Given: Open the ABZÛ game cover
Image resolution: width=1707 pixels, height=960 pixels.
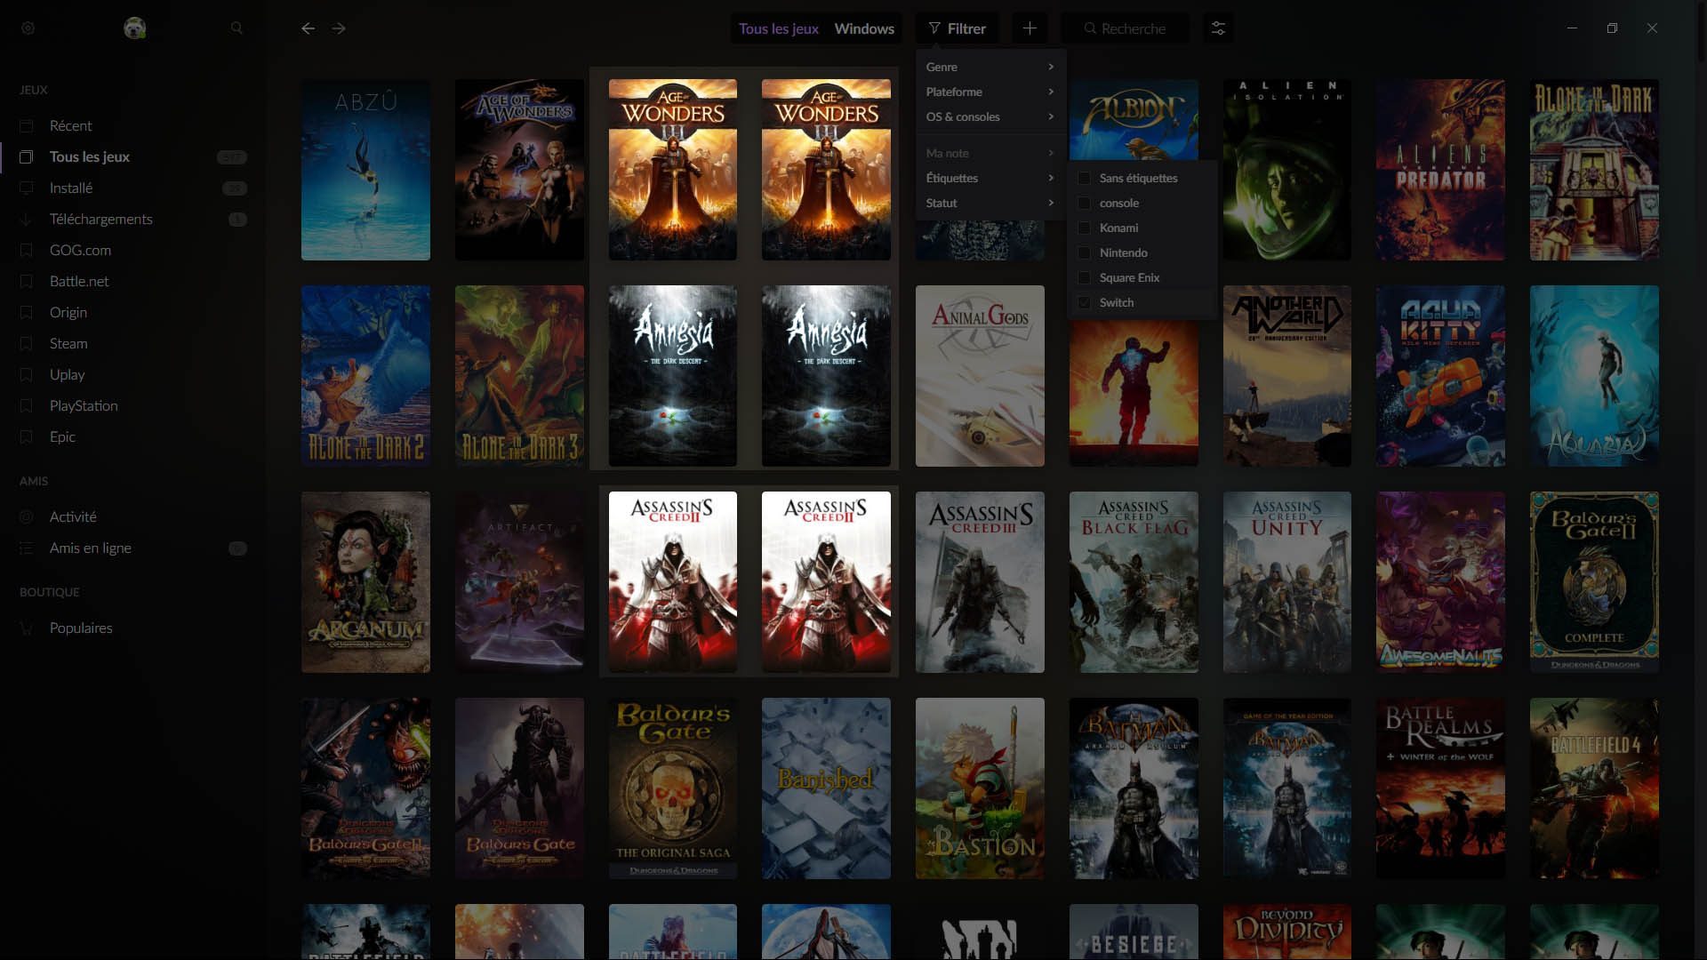Looking at the screenshot, I should (x=365, y=170).
